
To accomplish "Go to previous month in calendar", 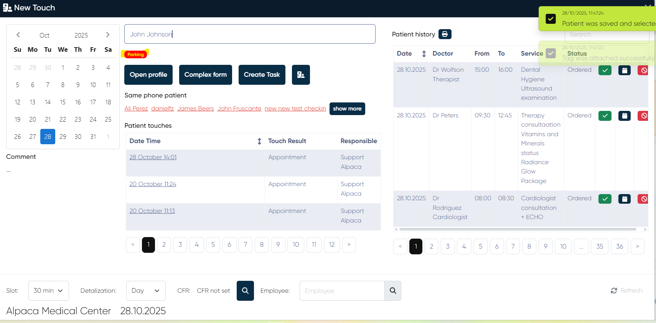I will 18,35.
